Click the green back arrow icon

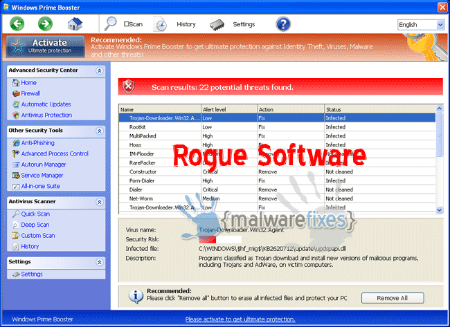click(17, 24)
